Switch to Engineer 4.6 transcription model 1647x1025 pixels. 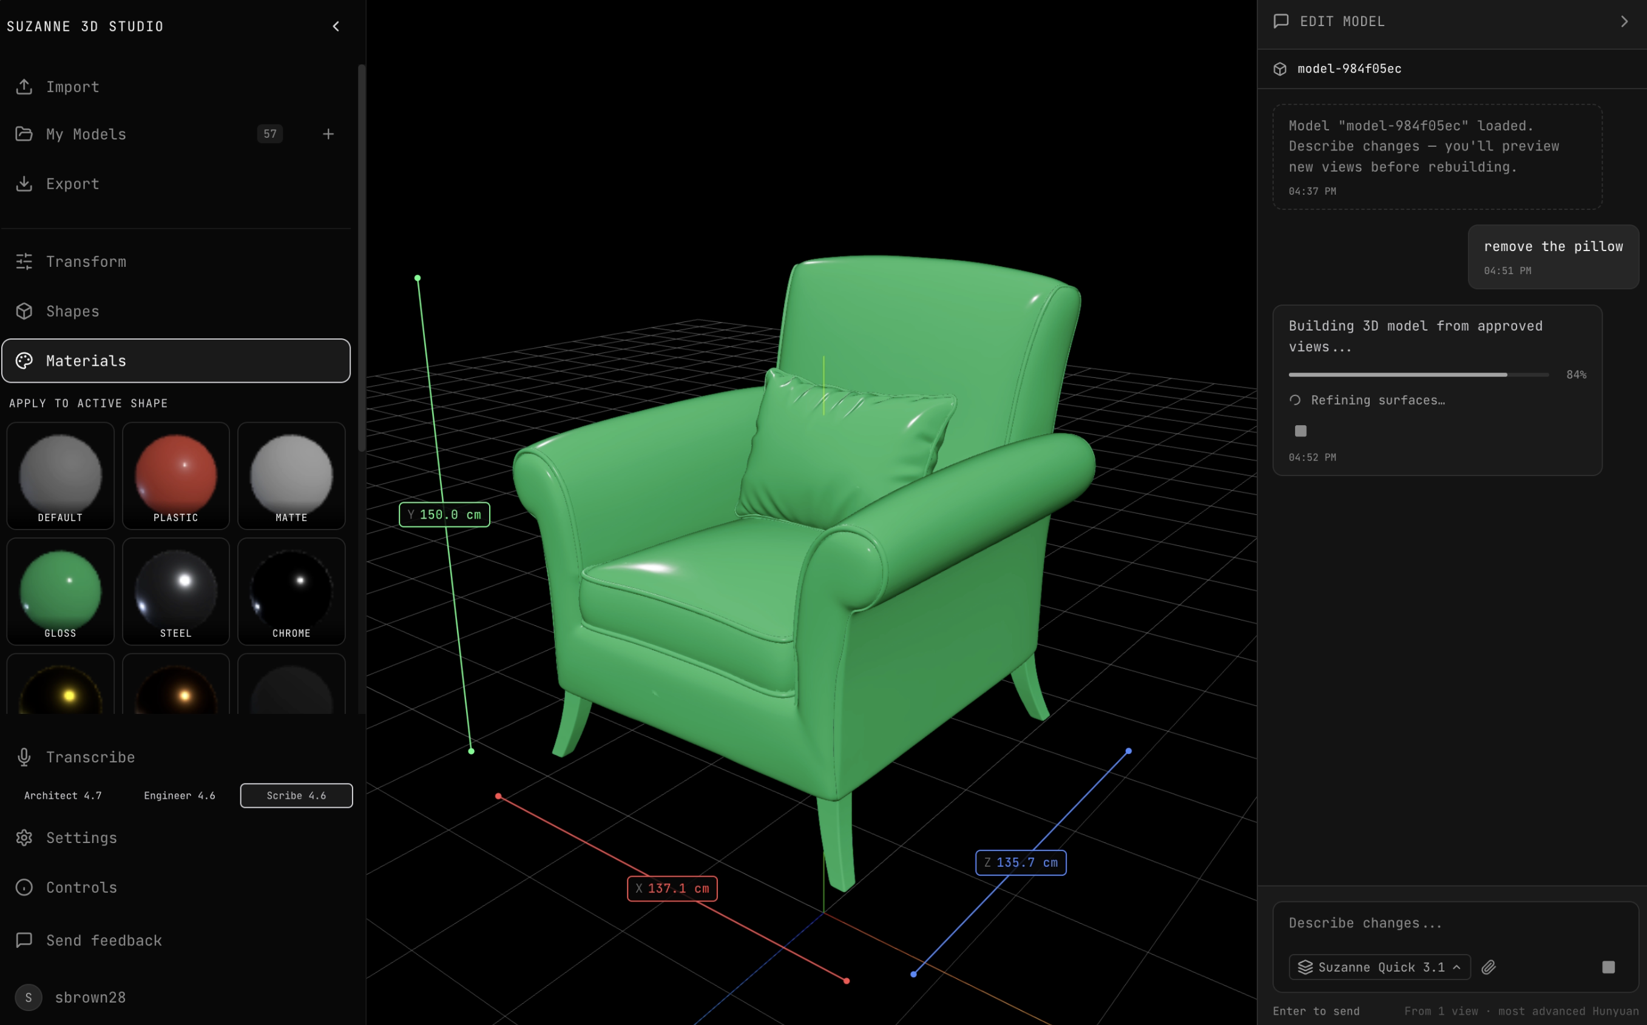click(179, 795)
